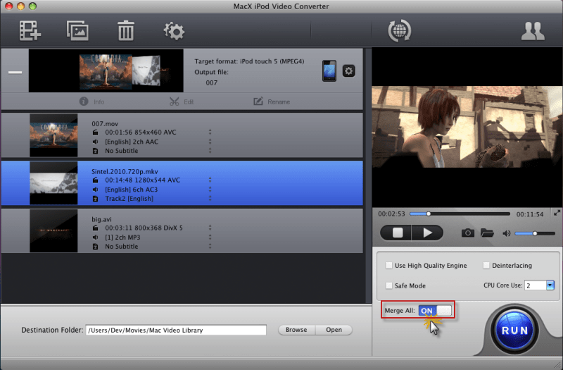Viewport: 563px width, 370px height.
Task: Click Target format iPod touch 5 text
Action: [x=249, y=61]
